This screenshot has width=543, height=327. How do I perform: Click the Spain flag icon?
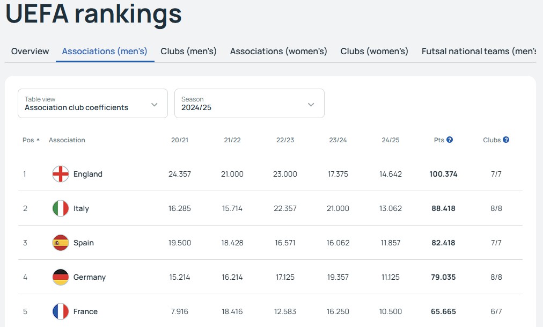pyautogui.click(x=61, y=243)
